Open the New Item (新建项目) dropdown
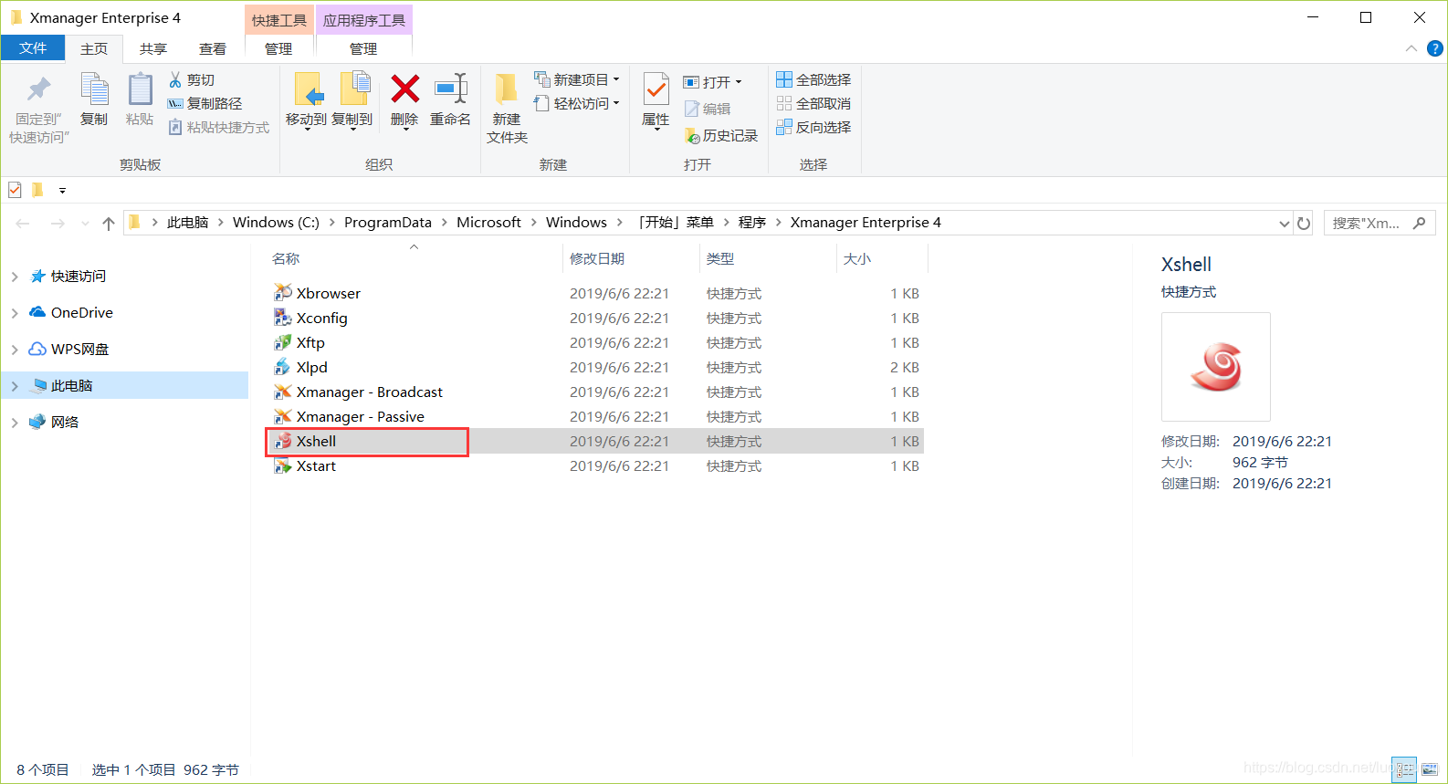 577,80
